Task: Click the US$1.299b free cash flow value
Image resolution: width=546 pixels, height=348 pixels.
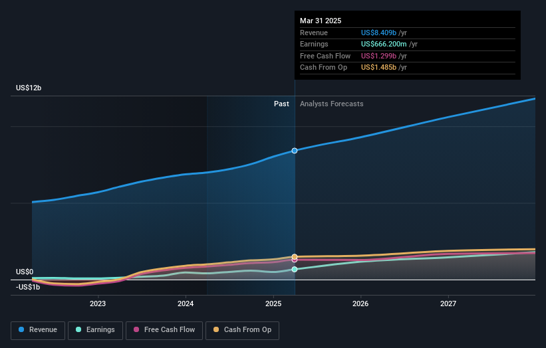Action: click(x=378, y=56)
